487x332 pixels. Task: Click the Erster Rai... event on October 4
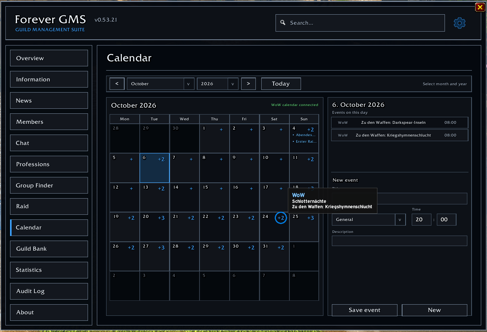305,142
